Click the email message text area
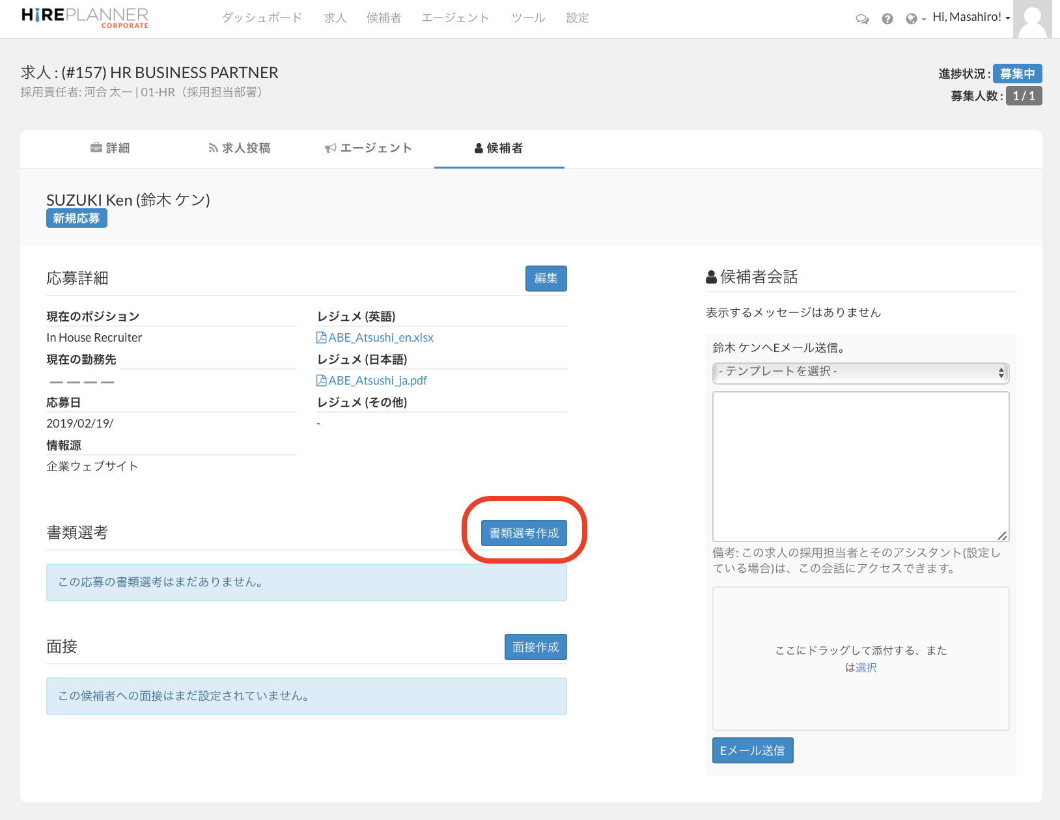 click(860, 466)
